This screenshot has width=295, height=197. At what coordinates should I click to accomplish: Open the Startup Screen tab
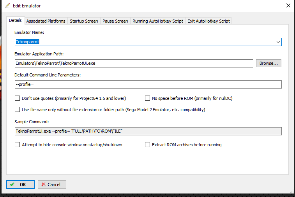point(84,21)
